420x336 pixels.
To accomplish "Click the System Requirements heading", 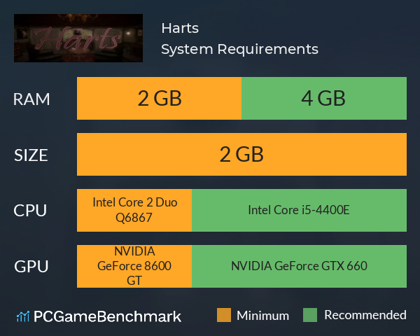I will pyautogui.click(x=239, y=49).
